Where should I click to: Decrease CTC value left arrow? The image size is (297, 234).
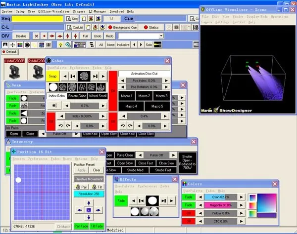(x=200, y=221)
